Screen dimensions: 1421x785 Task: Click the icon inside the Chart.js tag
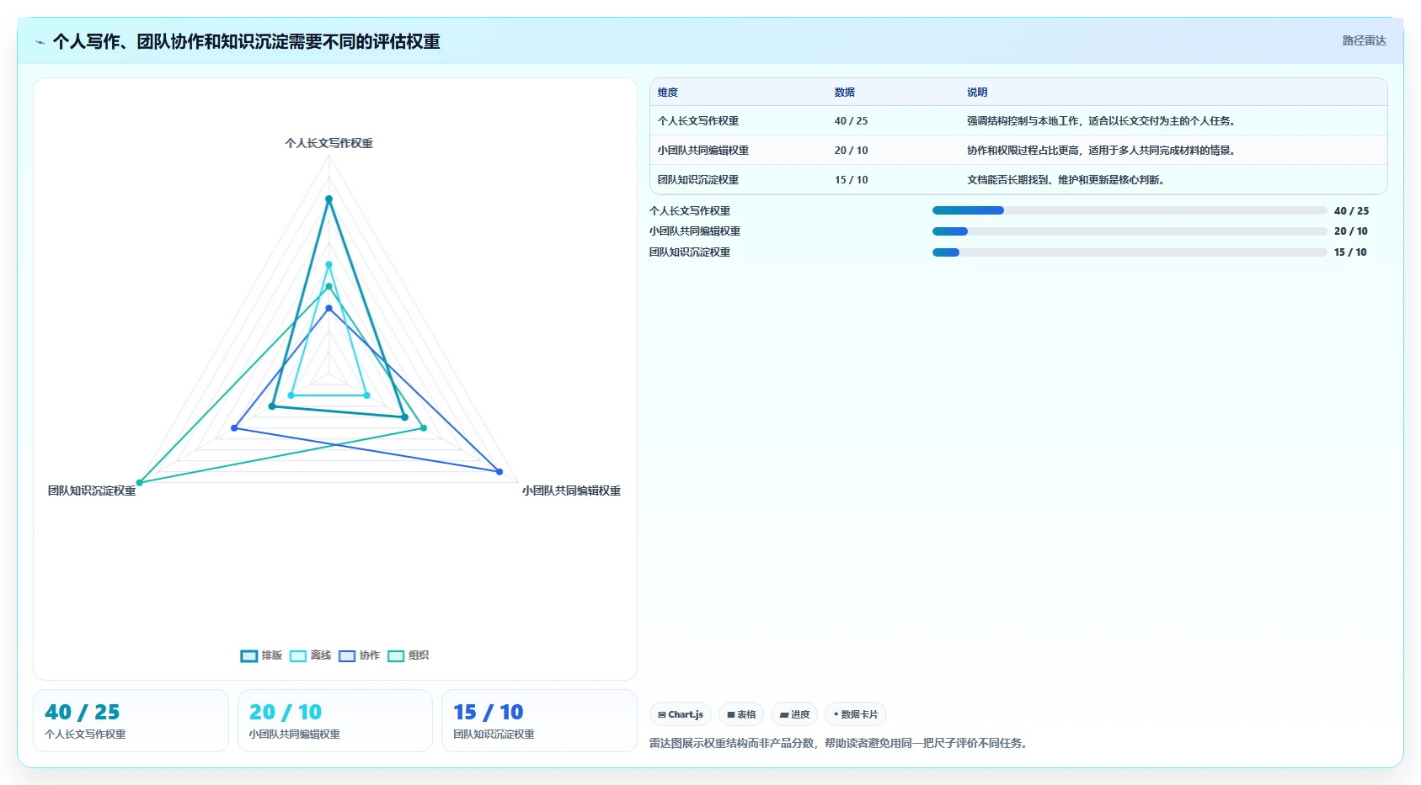(662, 714)
